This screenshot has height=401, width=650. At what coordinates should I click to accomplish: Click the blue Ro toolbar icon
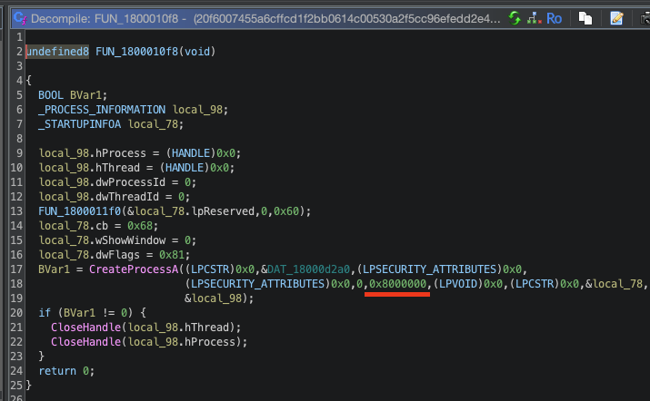click(x=554, y=19)
